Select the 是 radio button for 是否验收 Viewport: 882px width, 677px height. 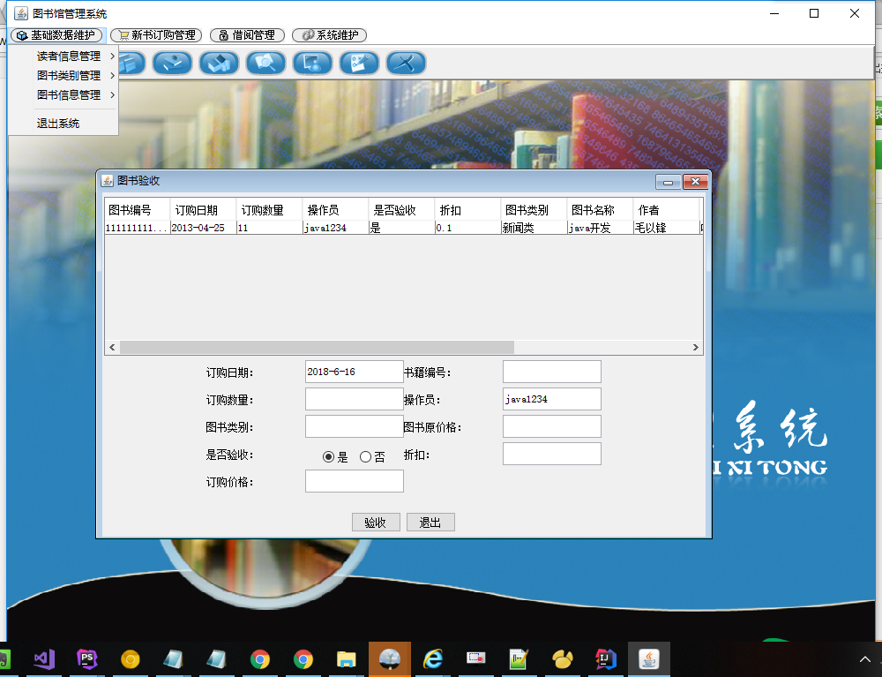click(x=329, y=457)
